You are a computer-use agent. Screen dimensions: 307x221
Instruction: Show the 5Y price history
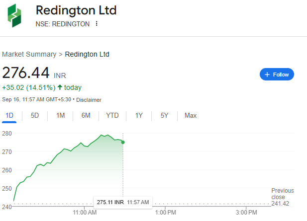(x=164, y=116)
